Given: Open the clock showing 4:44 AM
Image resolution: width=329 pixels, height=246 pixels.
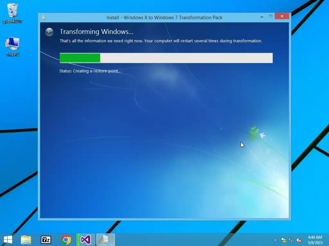Looking at the screenshot, I should [x=315, y=240].
